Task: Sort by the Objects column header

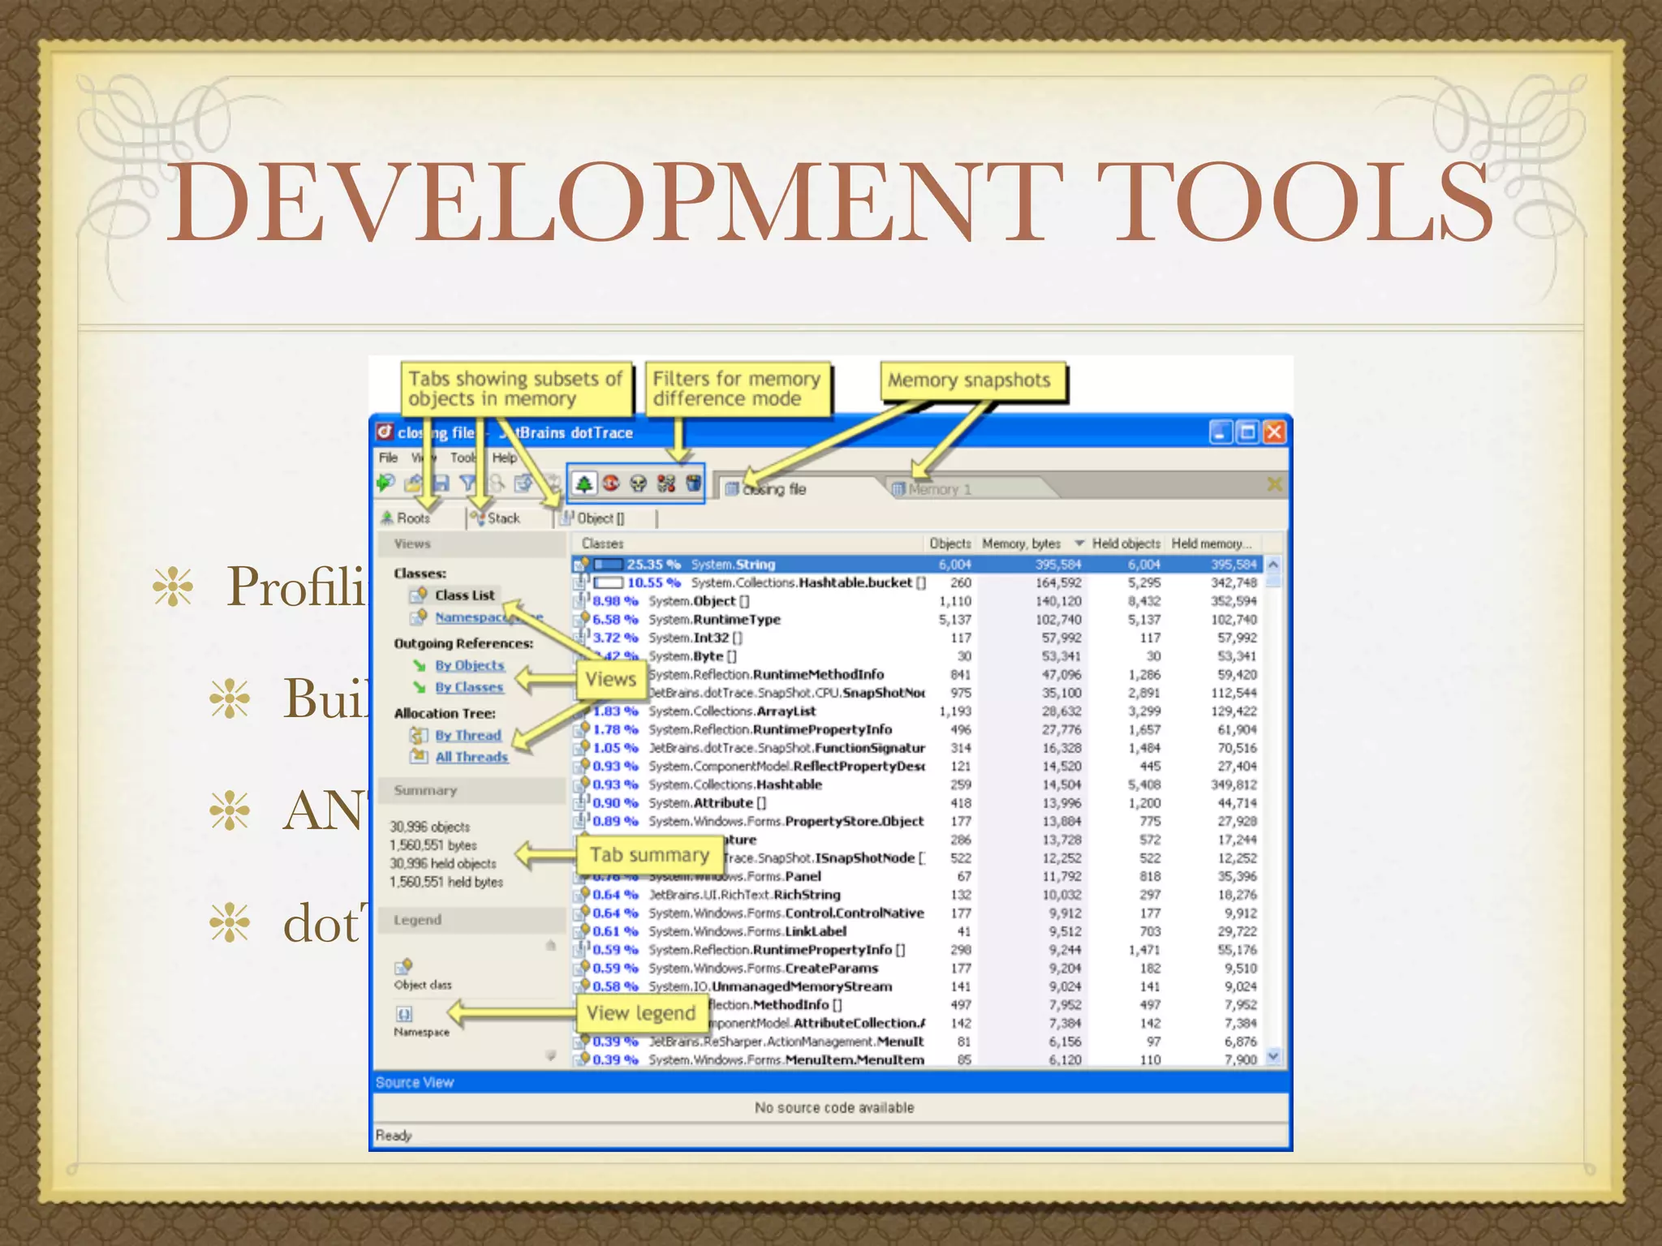Action: click(x=949, y=544)
